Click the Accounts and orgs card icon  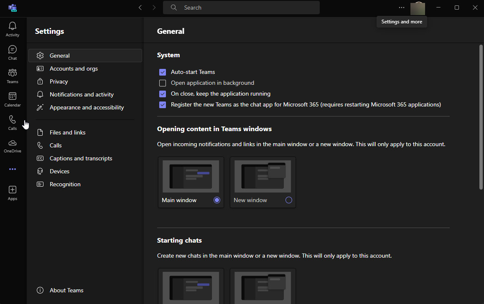click(40, 68)
